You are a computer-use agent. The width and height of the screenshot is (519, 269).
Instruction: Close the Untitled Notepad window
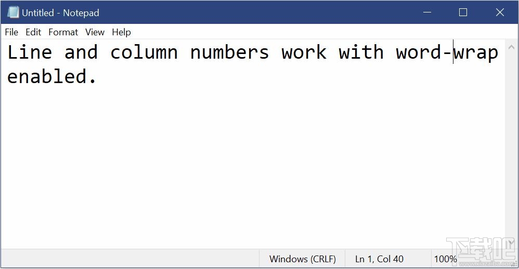point(500,12)
